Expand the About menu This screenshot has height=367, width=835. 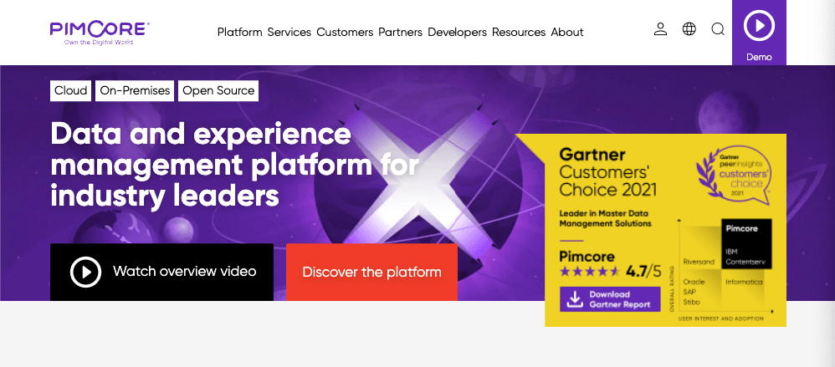[567, 33]
